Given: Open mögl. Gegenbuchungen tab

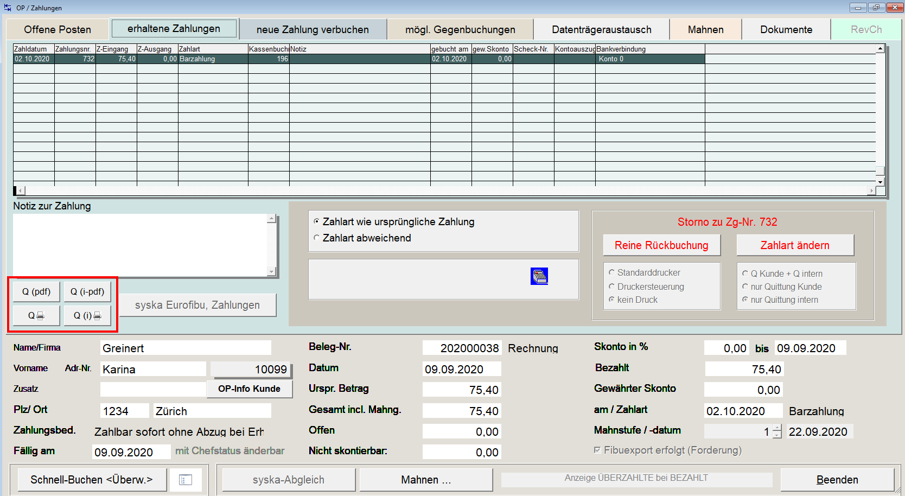Looking at the screenshot, I should click(460, 29).
